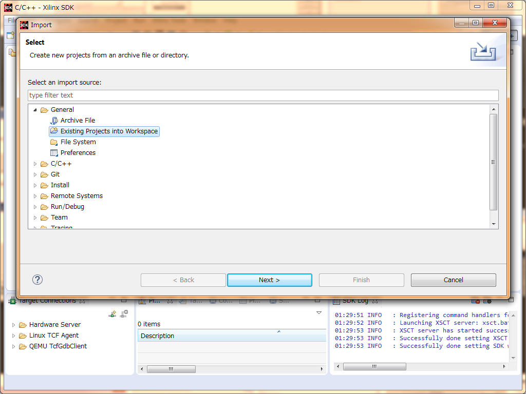The image size is (526, 394).
Task: Click the second Target Connections toolbar icon
Action: 124,313
